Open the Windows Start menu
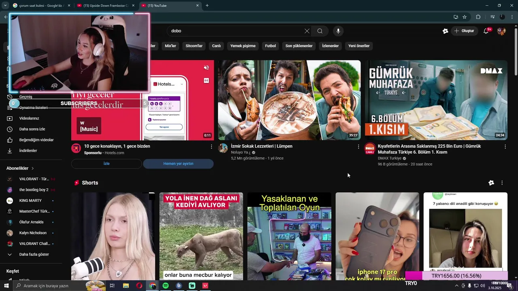 point(6,286)
